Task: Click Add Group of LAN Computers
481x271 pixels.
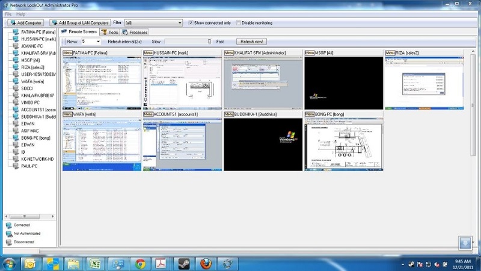Action: 80,23
